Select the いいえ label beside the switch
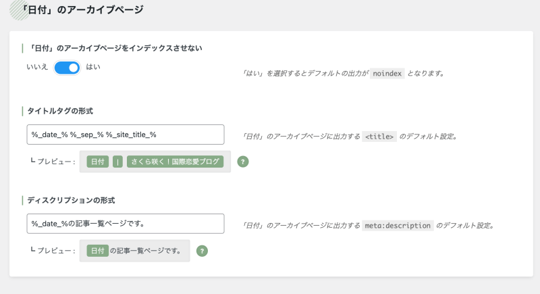 coord(37,67)
